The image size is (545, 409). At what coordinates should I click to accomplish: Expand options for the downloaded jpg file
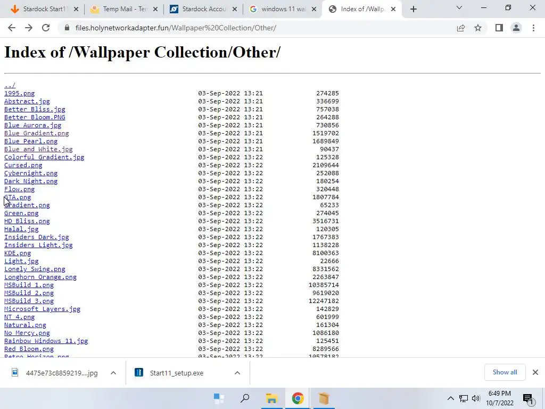pos(113,373)
